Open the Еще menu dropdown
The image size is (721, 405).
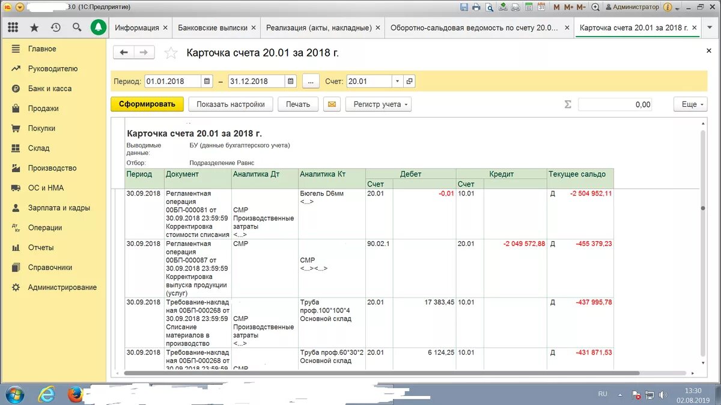(x=690, y=104)
